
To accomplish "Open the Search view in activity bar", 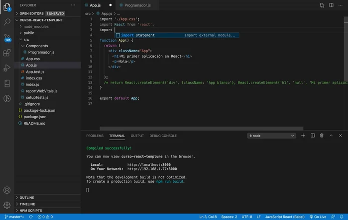I will (x=7, y=22).
